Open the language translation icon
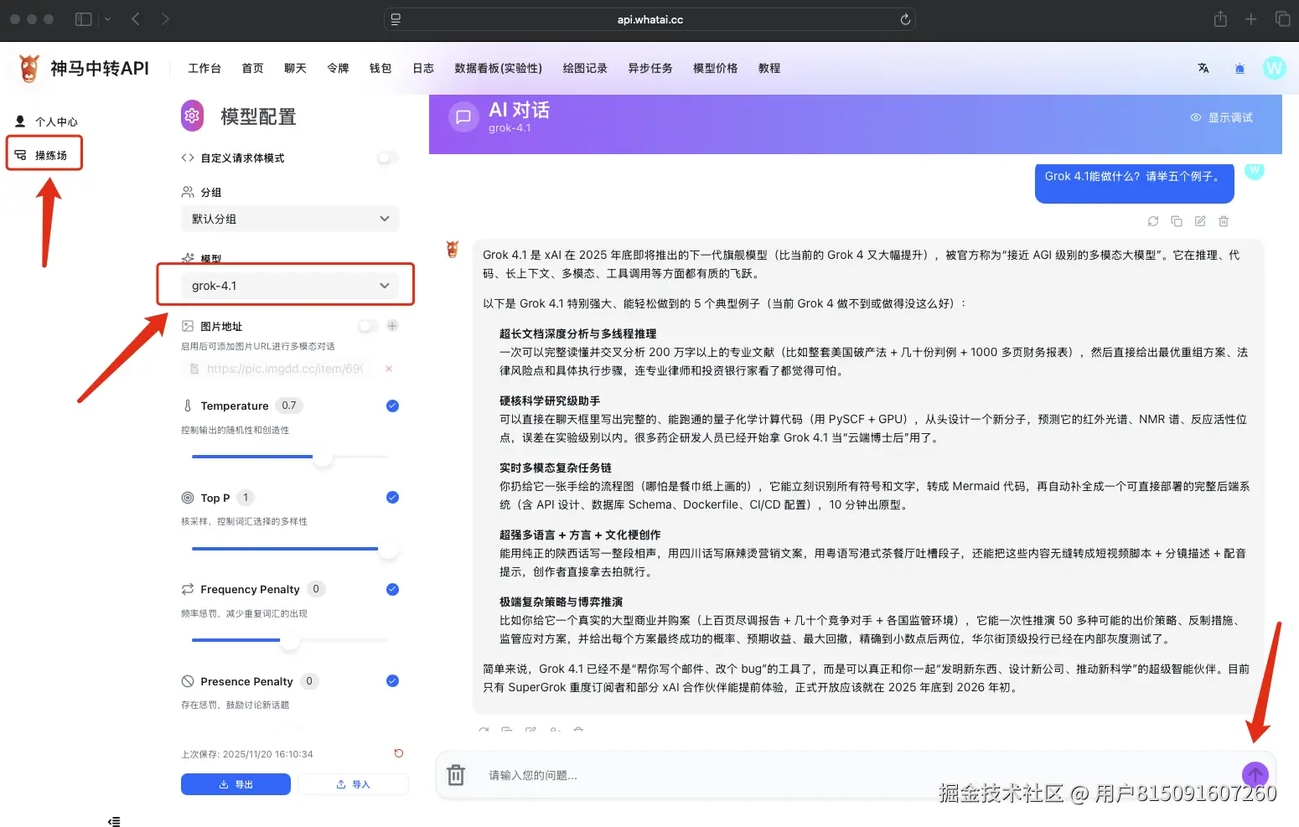 pos(1203,69)
